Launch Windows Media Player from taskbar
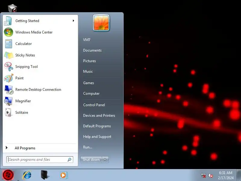Viewport: 241px width, 181px height. (63, 175)
